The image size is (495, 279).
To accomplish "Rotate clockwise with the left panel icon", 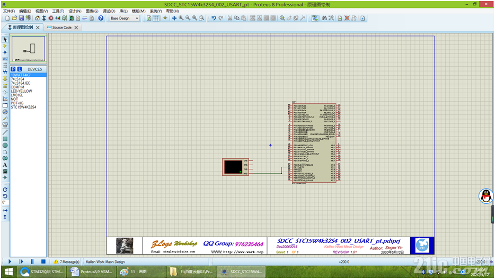I will 5,190.
